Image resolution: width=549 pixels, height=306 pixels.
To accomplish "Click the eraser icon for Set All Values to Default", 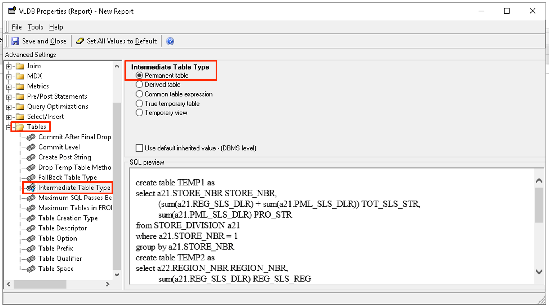I will tap(80, 41).
